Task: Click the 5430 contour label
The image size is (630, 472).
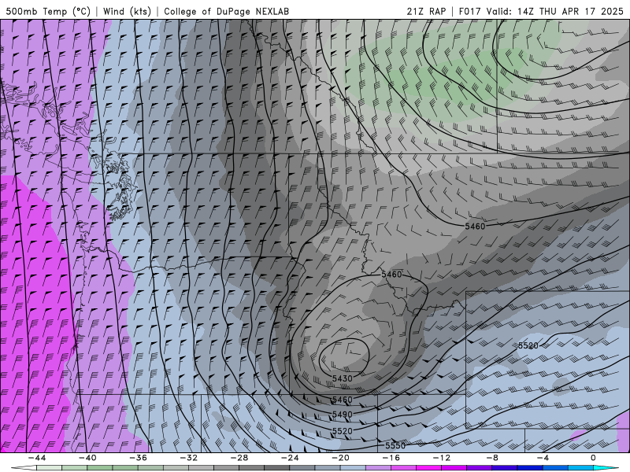Action: (x=343, y=378)
